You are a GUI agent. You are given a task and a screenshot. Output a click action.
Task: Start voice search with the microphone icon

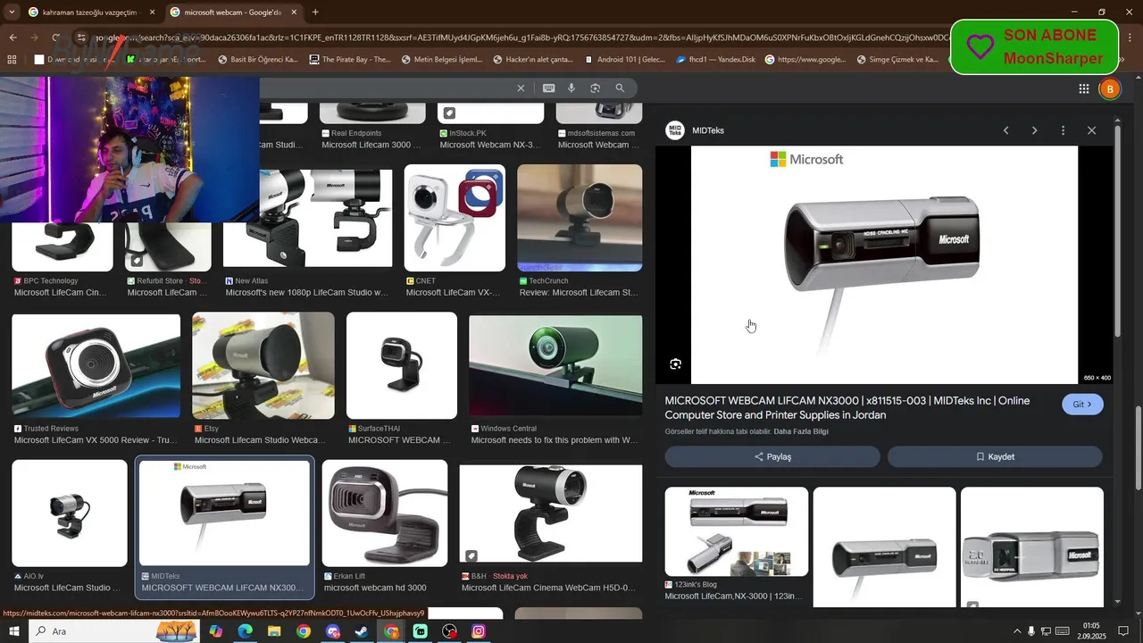[x=571, y=88]
